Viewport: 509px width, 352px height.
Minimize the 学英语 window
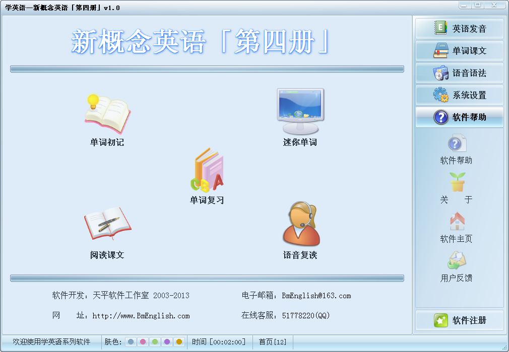point(465,5)
